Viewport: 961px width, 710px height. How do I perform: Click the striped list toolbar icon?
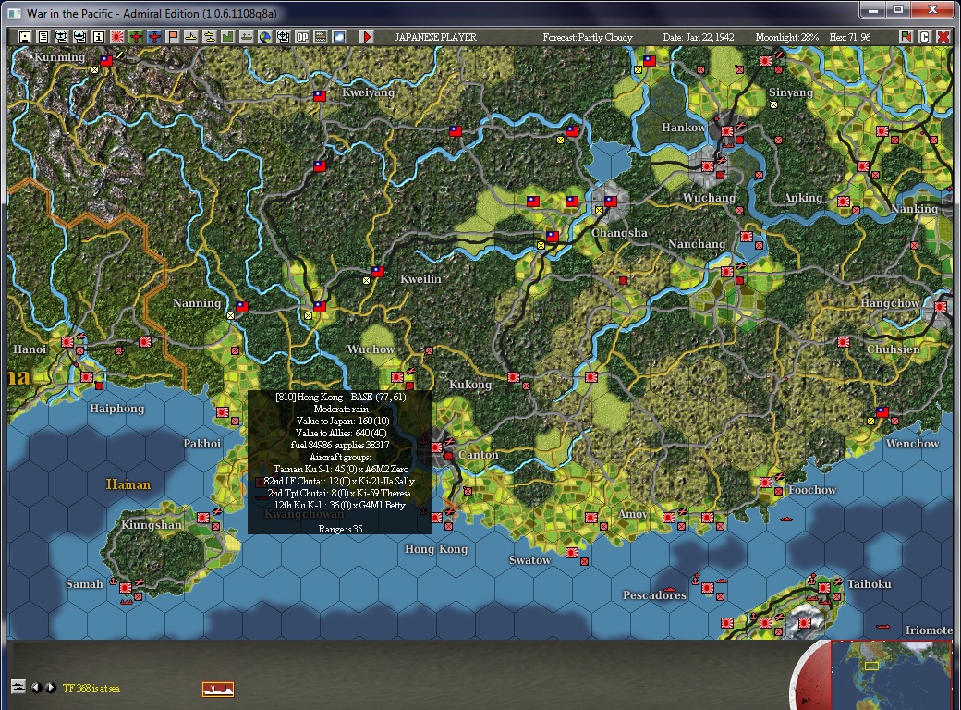[x=320, y=37]
